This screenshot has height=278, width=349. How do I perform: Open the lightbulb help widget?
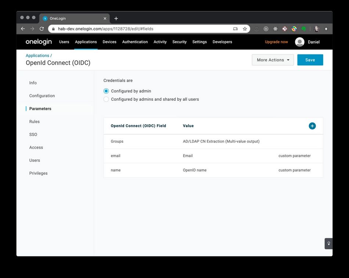pos(328,243)
